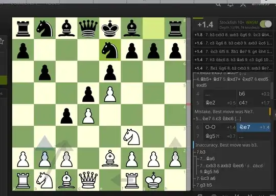276x196 pixels.
Task: Select the white king on g1
Action: [x=153, y=180]
